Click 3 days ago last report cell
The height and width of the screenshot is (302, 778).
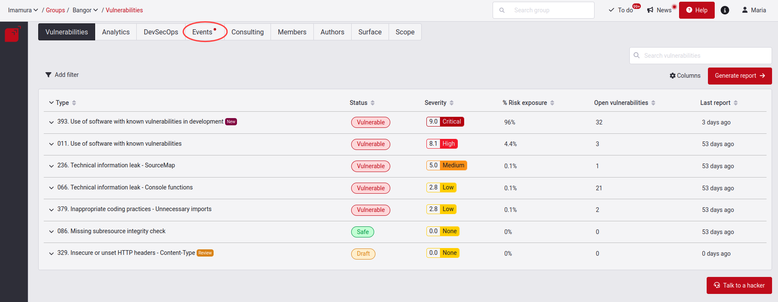pyautogui.click(x=716, y=122)
